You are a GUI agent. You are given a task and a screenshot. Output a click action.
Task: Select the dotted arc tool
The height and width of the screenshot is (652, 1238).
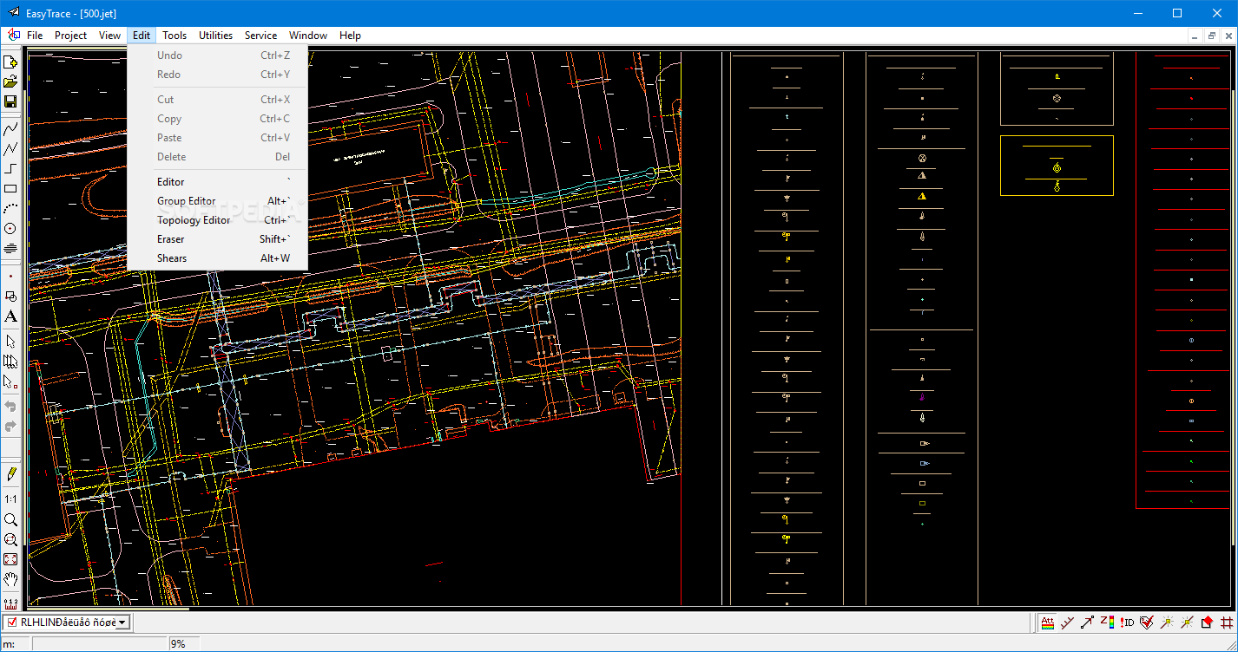(x=10, y=208)
